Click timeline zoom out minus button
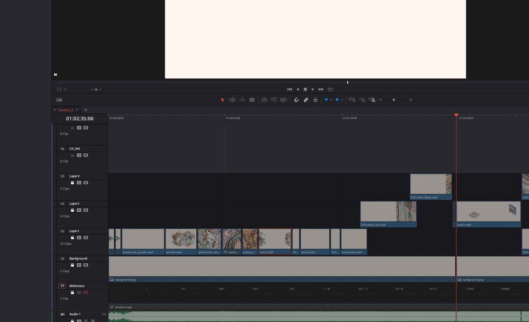Image resolution: width=529 pixels, height=322 pixels. (x=381, y=100)
